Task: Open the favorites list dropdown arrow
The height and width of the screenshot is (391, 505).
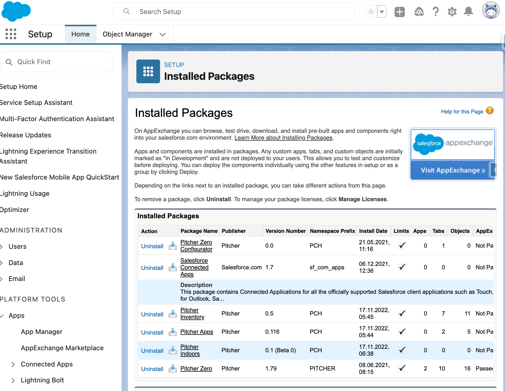Action: pyautogui.click(x=381, y=12)
